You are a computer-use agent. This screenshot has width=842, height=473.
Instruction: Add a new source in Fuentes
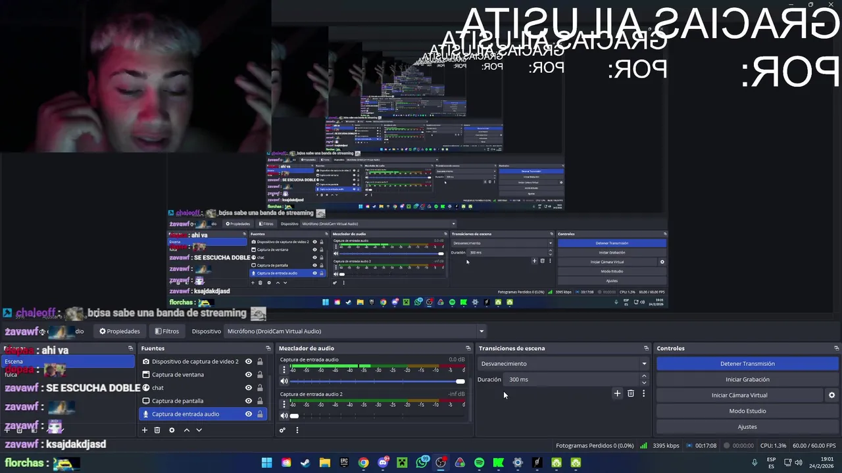145,430
